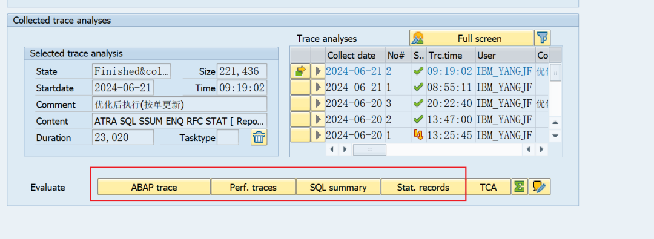The height and width of the screenshot is (239, 654).
Task: Click left scroll arrow at table's bottom-left
Action: coord(332,149)
